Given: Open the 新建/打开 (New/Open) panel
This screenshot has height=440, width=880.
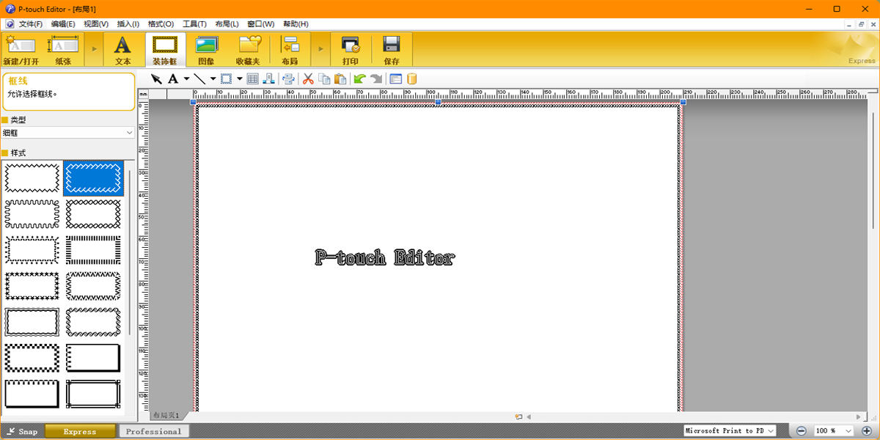Looking at the screenshot, I should 21,49.
